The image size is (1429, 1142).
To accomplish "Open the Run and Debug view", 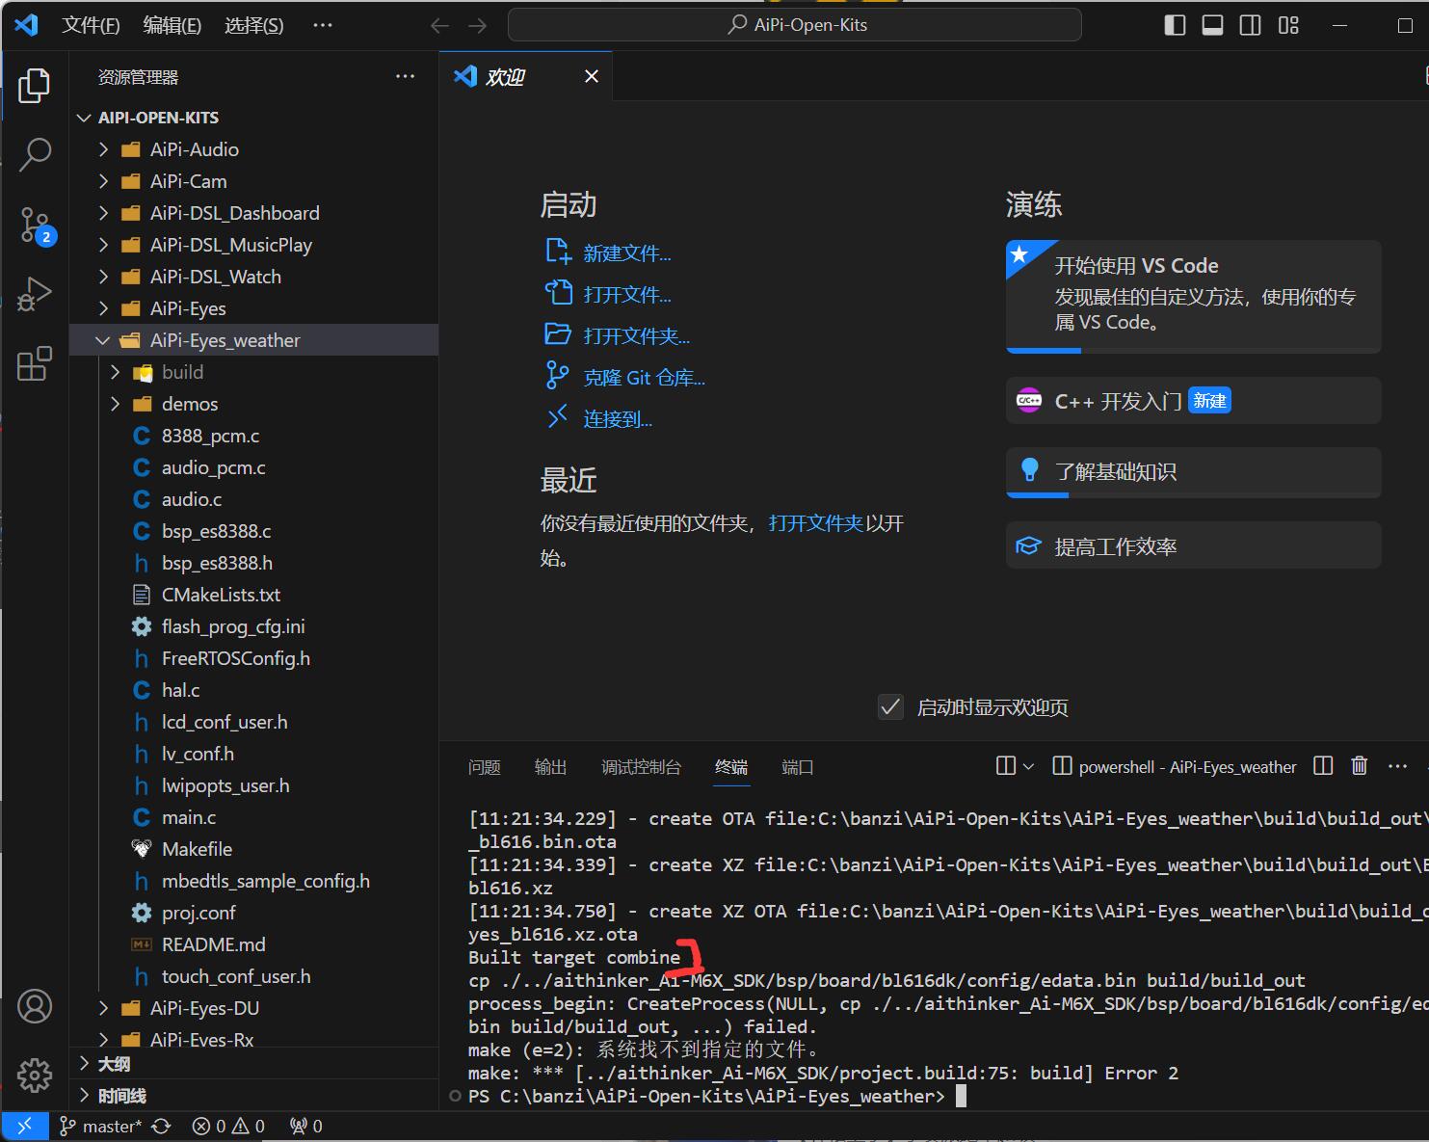I will [35, 294].
